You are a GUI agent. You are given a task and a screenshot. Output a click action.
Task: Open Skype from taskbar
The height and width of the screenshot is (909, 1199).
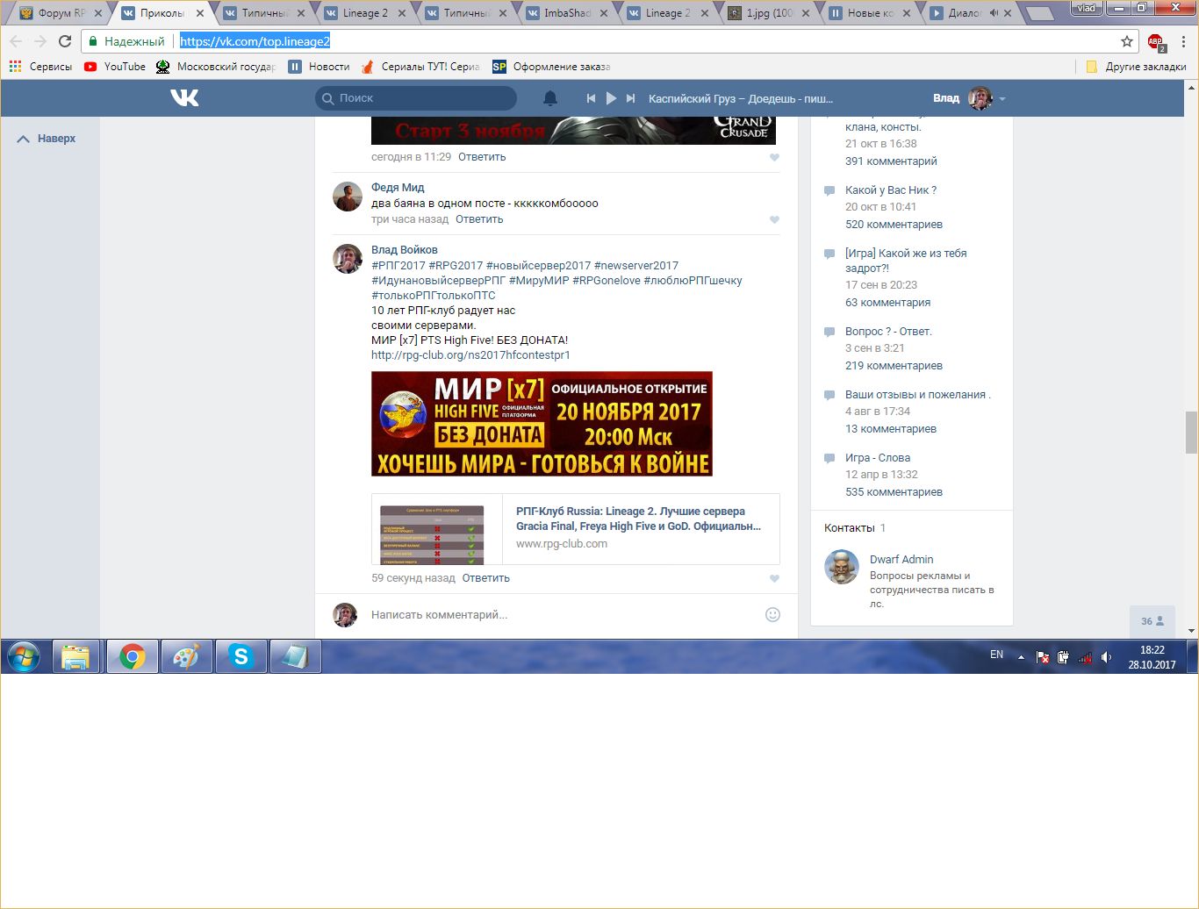point(241,656)
